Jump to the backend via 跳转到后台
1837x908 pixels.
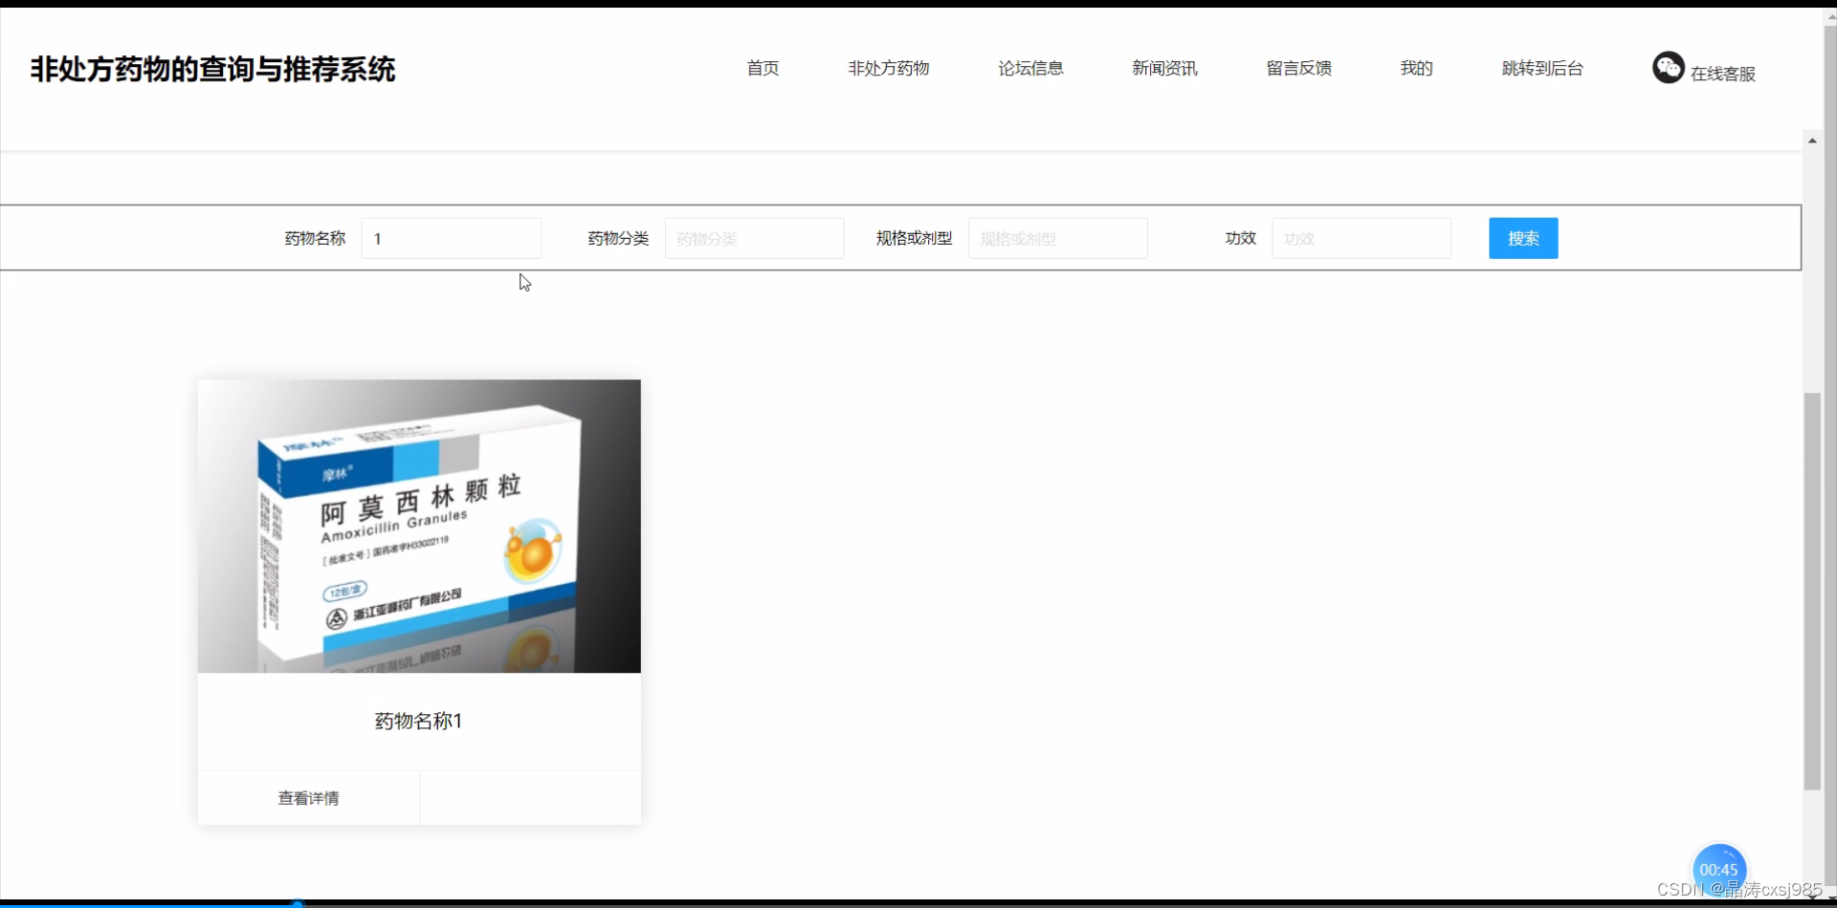(1541, 68)
